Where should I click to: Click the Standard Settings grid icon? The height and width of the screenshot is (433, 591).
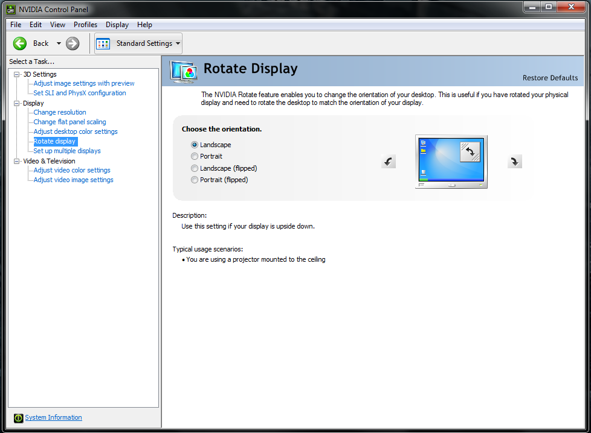click(x=103, y=43)
